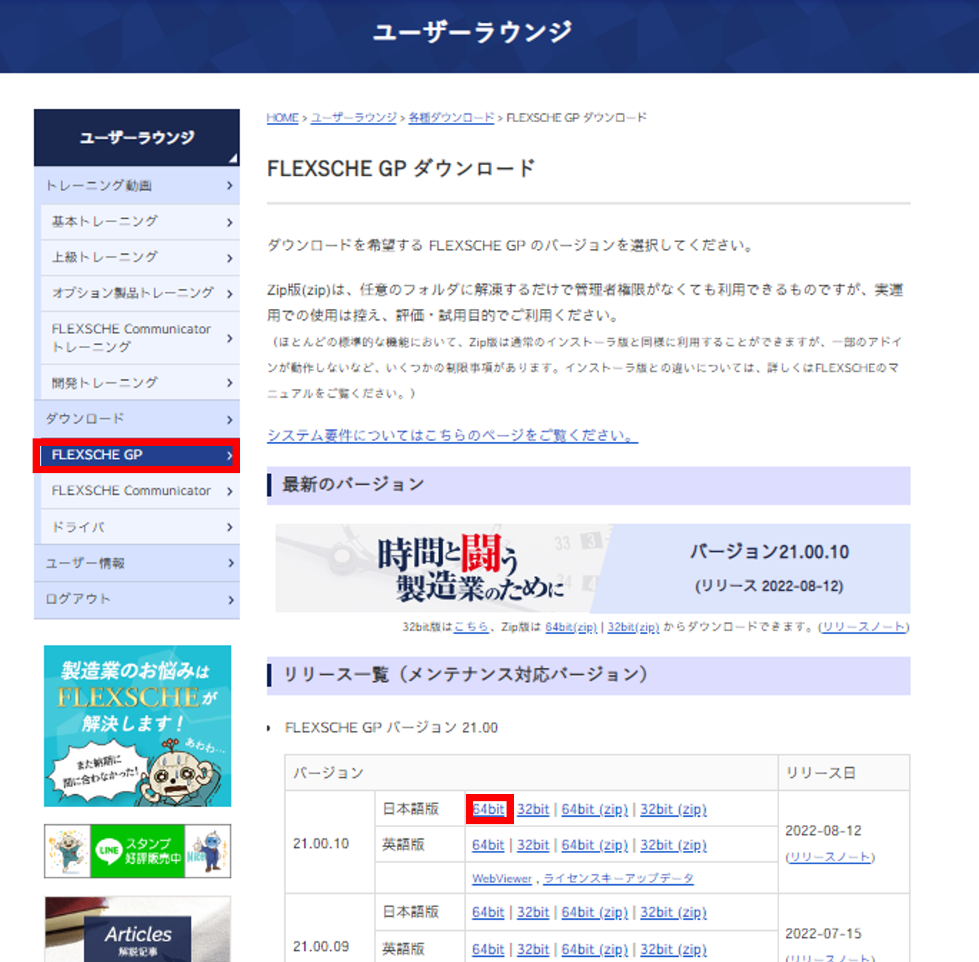
Task: Open 各種ダウンロード breadcrumb link
Action: tap(451, 118)
